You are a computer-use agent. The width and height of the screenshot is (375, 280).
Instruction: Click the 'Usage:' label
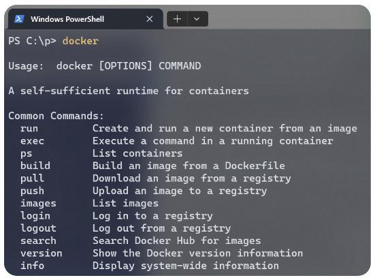click(x=26, y=66)
